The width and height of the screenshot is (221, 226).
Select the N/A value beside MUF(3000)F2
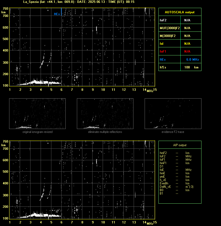(x=187, y=28)
